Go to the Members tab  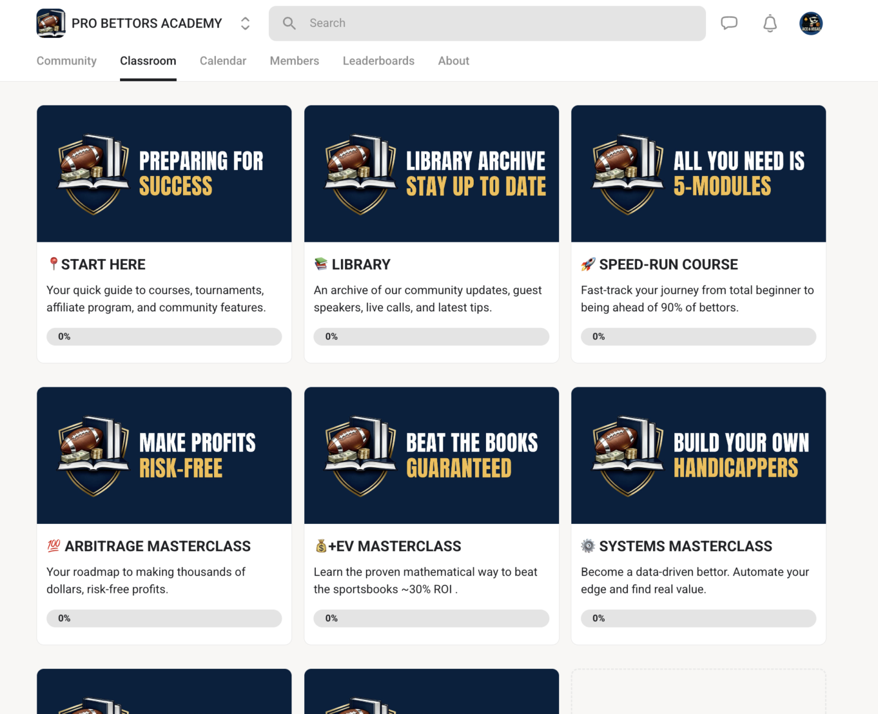(x=294, y=61)
